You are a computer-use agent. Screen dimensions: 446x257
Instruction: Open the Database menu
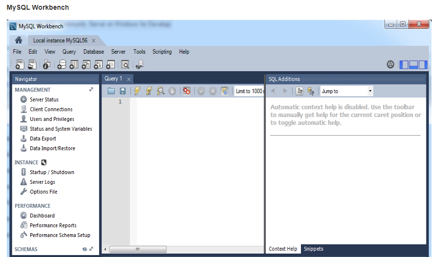pos(94,52)
